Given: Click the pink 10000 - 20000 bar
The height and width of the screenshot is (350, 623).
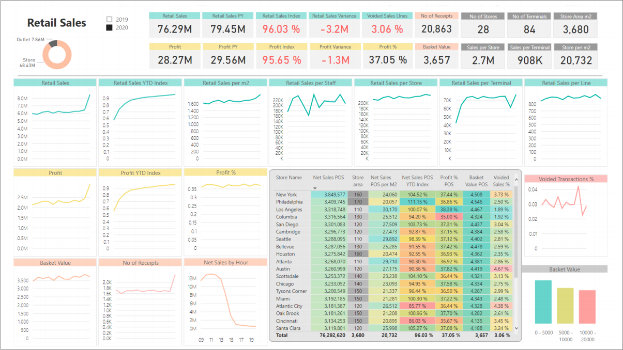Looking at the screenshot, I should click(x=587, y=307).
